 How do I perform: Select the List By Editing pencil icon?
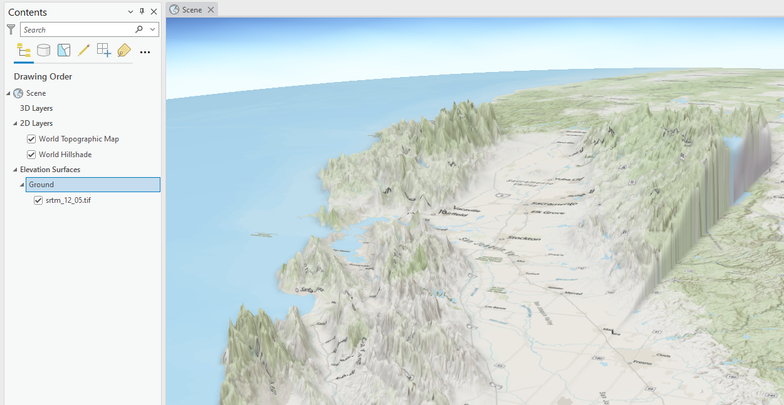(x=83, y=50)
